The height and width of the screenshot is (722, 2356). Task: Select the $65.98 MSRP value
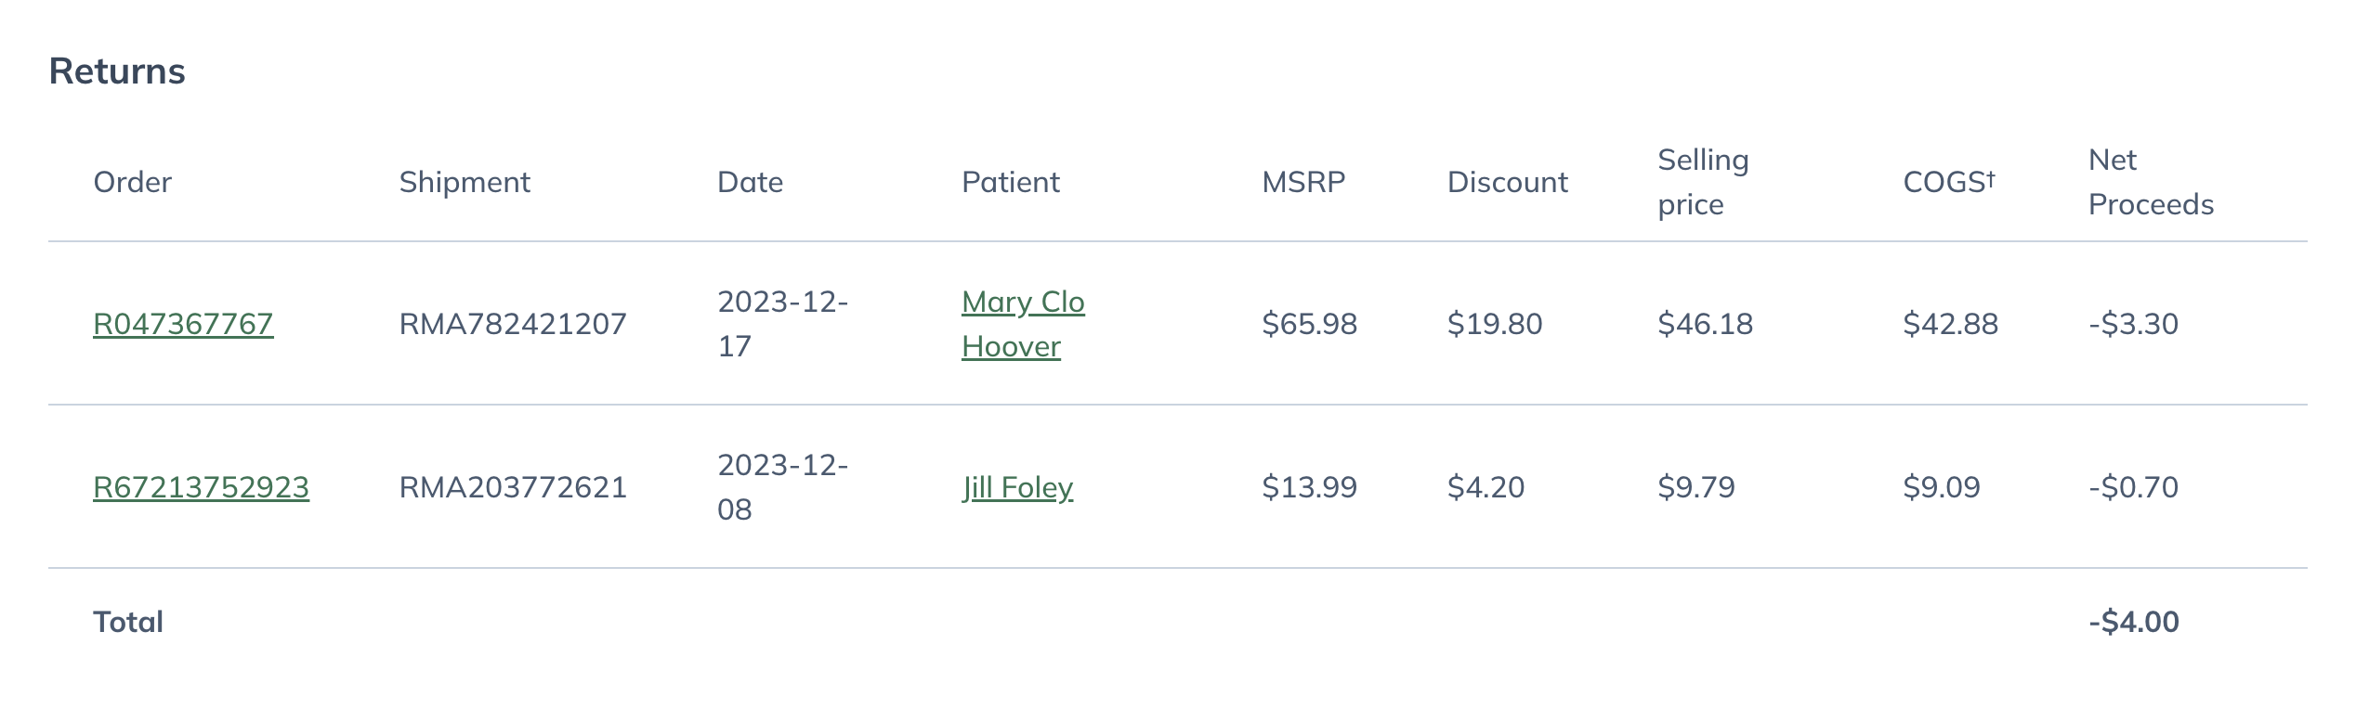[1309, 324]
